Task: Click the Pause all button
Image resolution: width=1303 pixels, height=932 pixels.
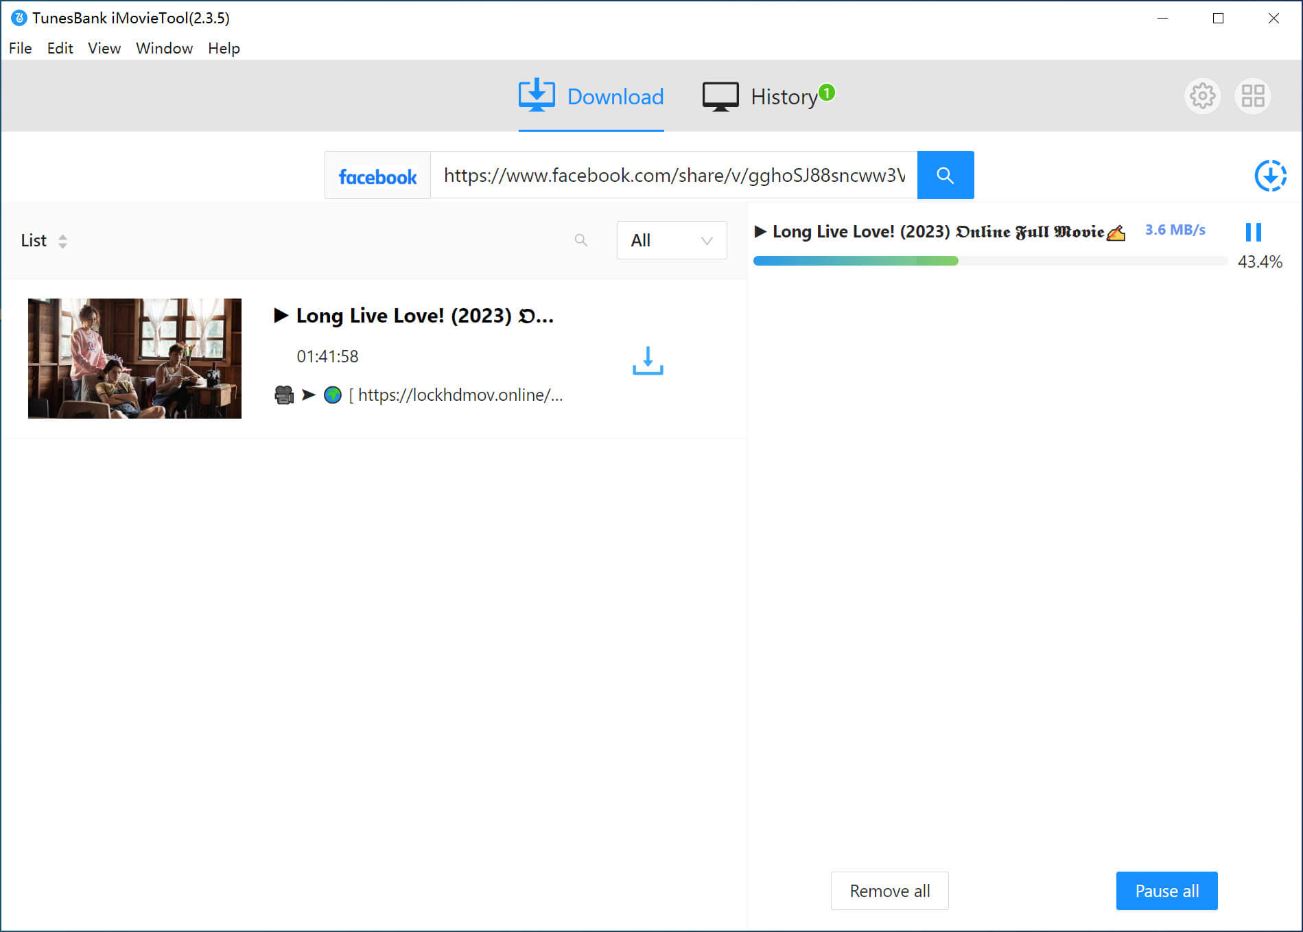Action: [1166, 891]
